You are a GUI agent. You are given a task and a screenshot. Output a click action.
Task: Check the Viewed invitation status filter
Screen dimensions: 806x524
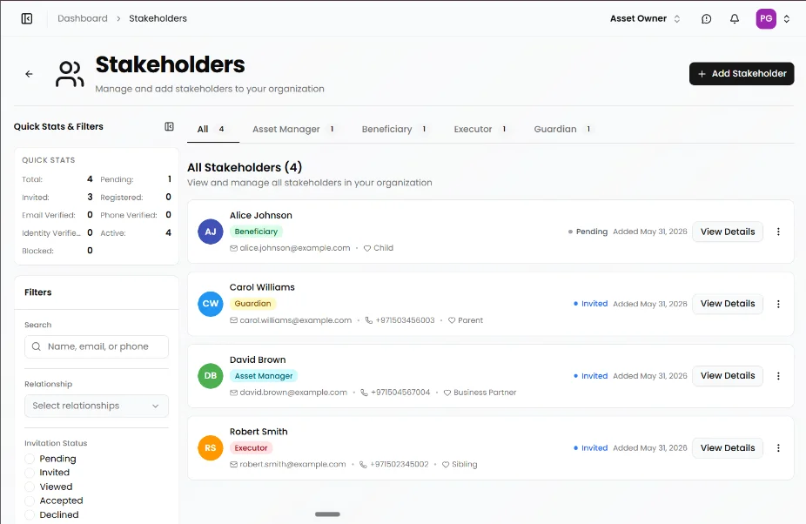pyautogui.click(x=30, y=487)
